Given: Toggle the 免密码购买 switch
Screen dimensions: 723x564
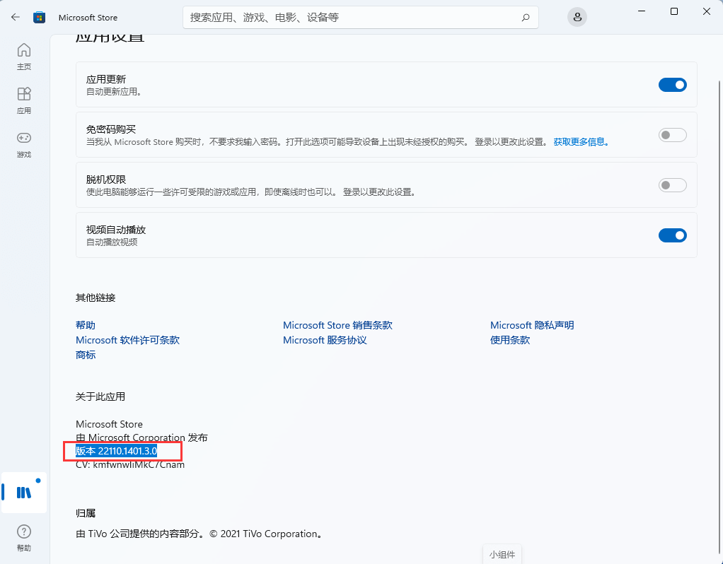Looking at the screenshot, I should pyautogui.click(x=672, y=135).
